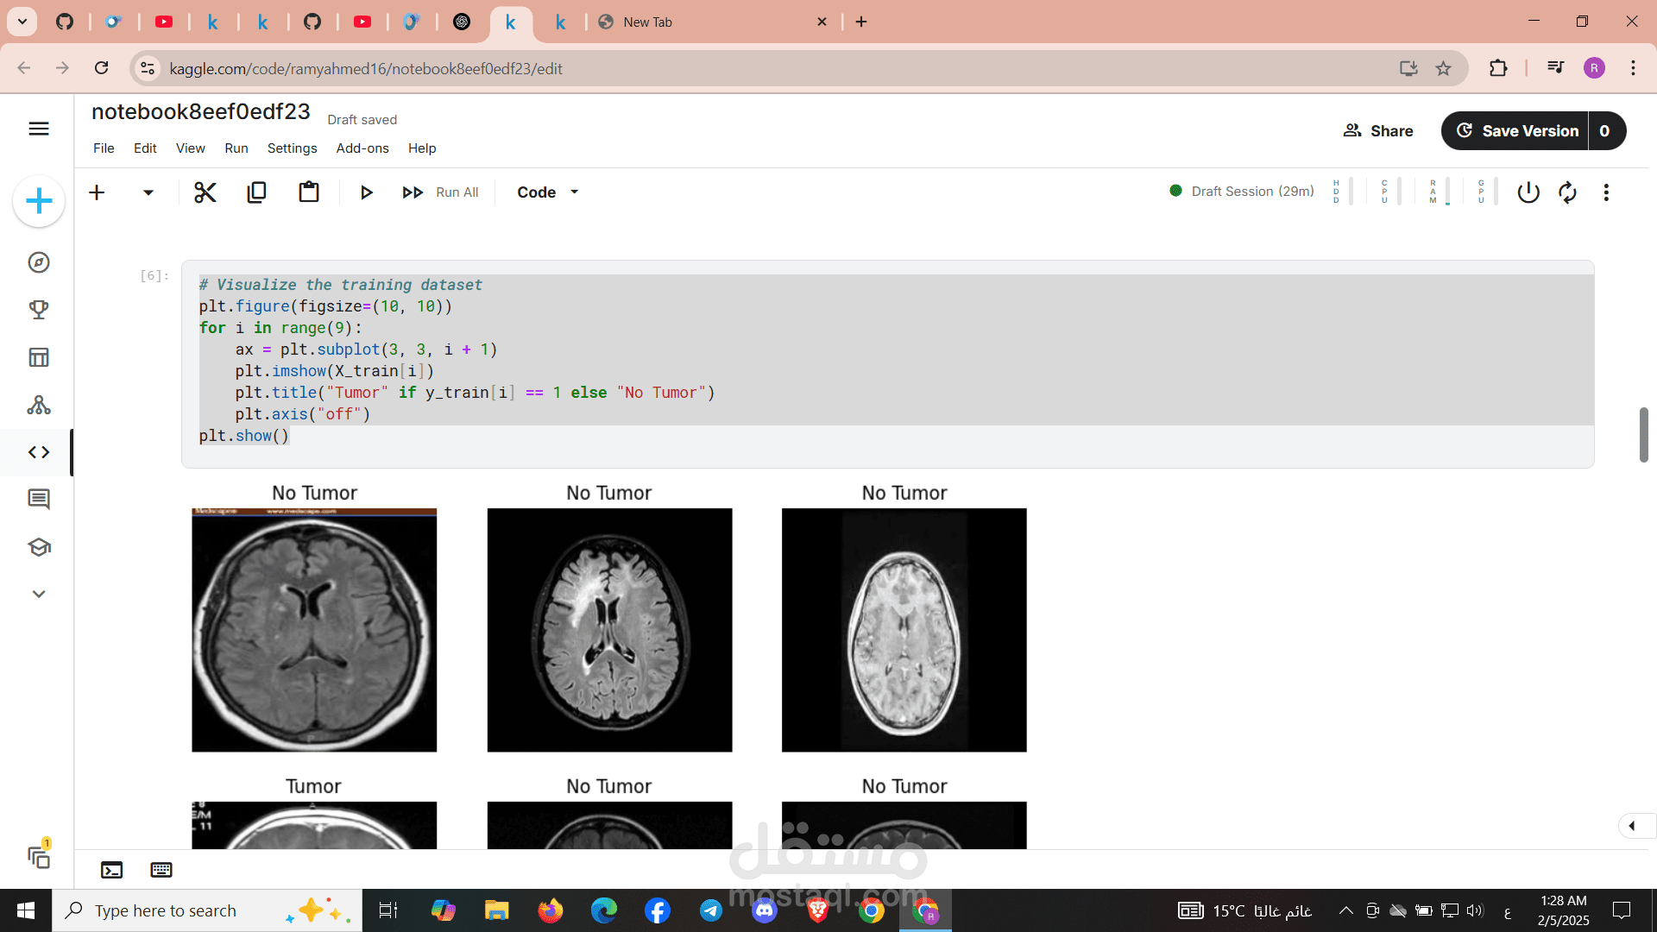Open Telegram from taskbar

point(711,910)
